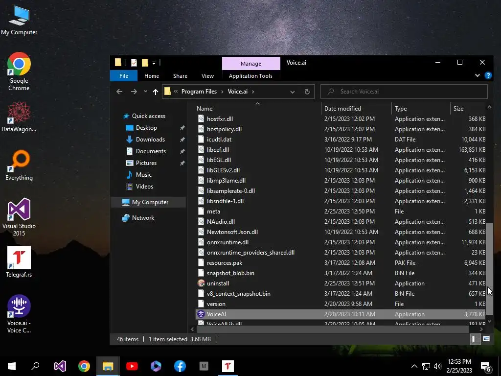Select Quick access in navigation pane
Viewport: 501px width, 376px height.
pyautogui.click(x=149, y=116)
